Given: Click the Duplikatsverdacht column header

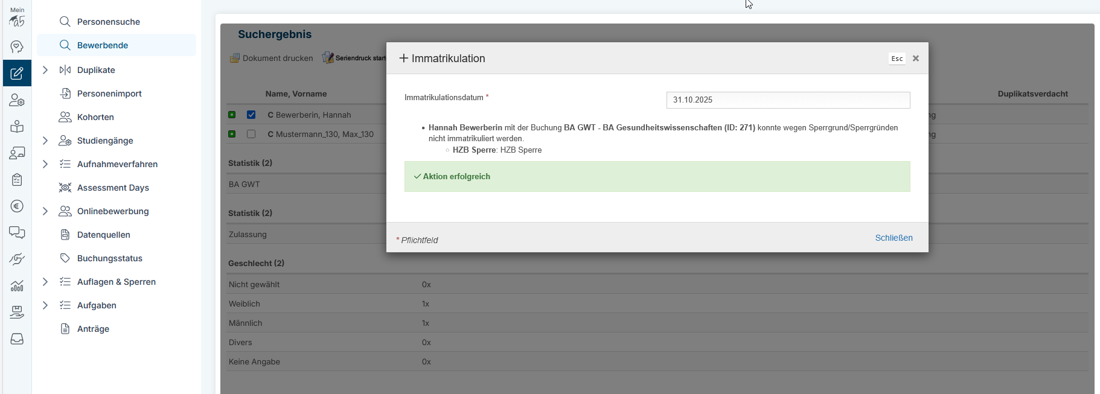Looking at the screenshot, I should [x=1032, y=94].
